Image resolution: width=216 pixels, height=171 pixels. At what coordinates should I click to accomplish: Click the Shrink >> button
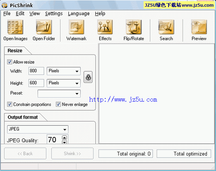(72, 153)
